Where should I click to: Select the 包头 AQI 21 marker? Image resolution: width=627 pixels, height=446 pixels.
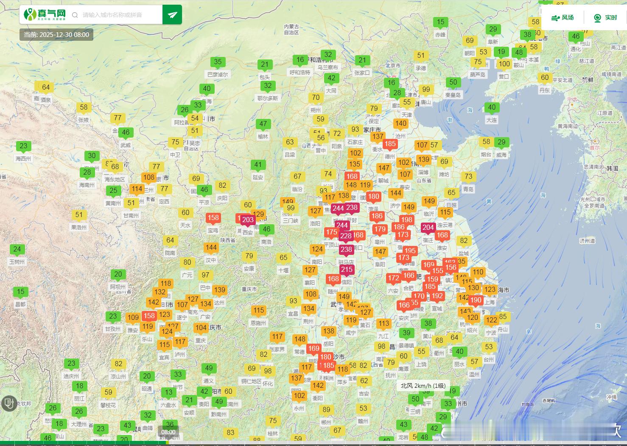[265, 65]
